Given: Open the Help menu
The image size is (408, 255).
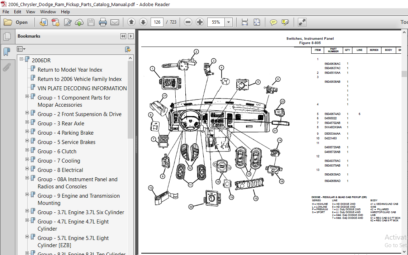Looking at the screenshot, I should 65,12.
